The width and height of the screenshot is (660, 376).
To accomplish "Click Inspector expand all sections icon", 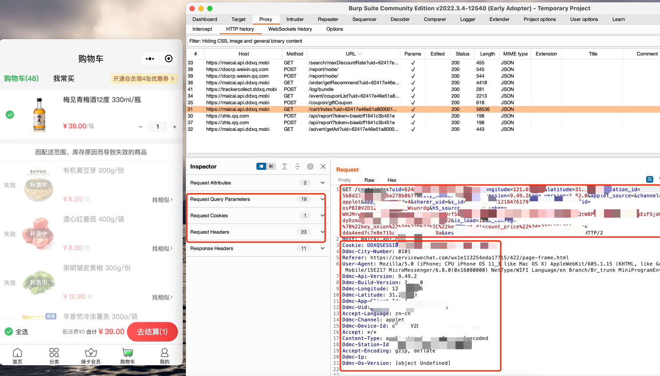I will click(285, 166).
